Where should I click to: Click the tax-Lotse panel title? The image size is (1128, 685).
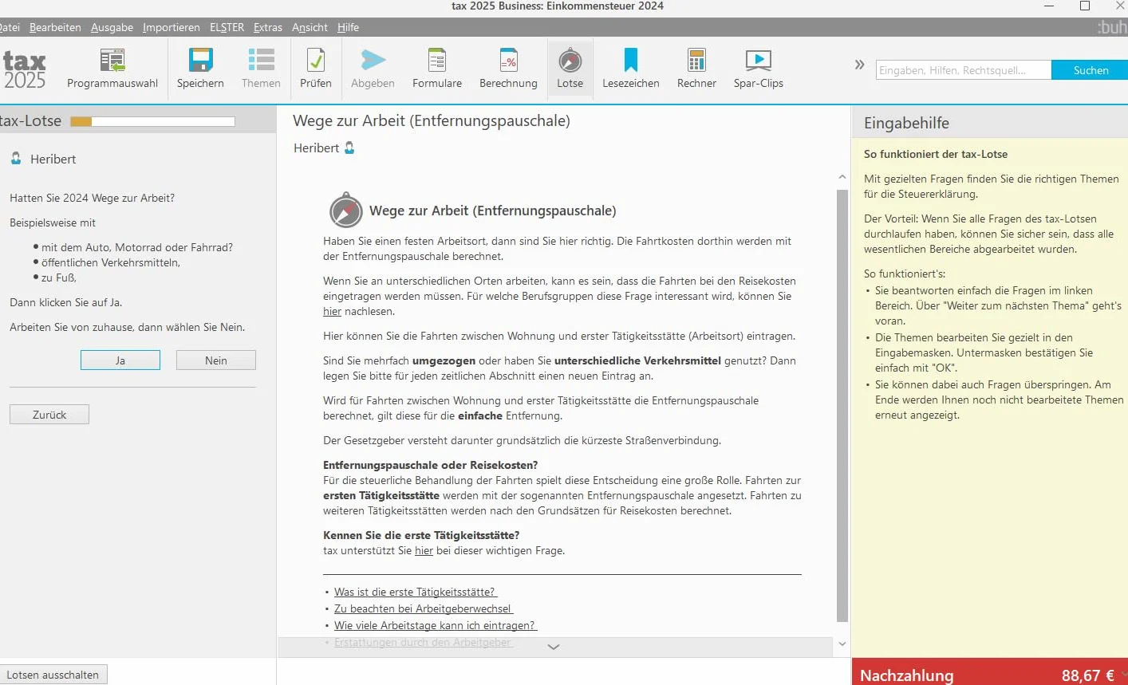point(31,121)
